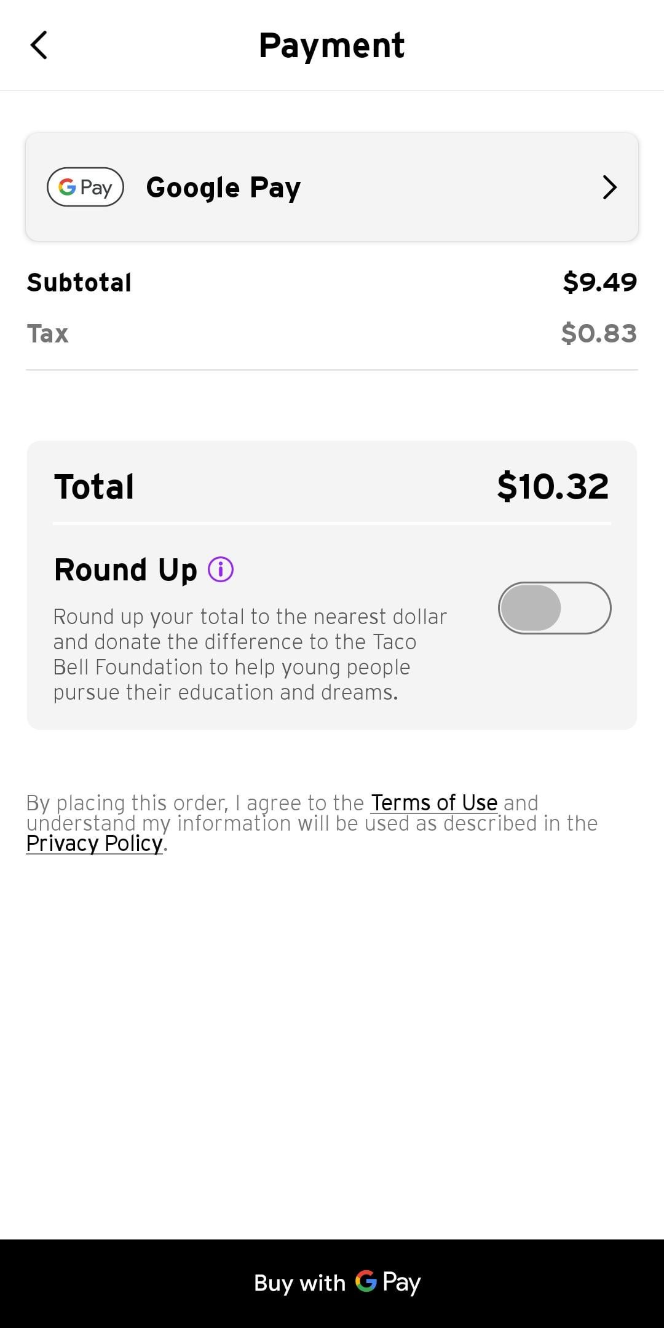
Task: Click the $10.32 total amount
Action: click(x=553, y=486)
